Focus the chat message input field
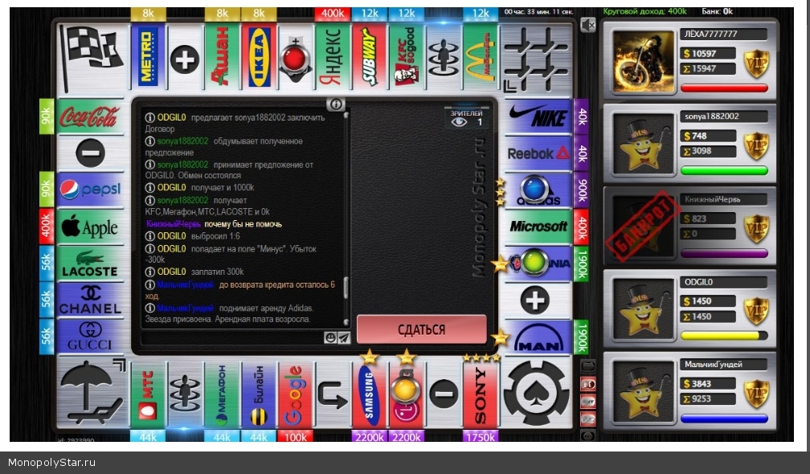 pyautogui.click(x=232, y=337)
